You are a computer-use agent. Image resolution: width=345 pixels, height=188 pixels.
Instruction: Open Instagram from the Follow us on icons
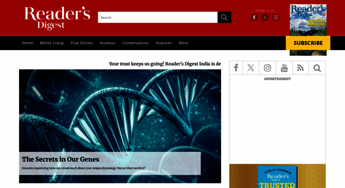click(x=276, y=17)
